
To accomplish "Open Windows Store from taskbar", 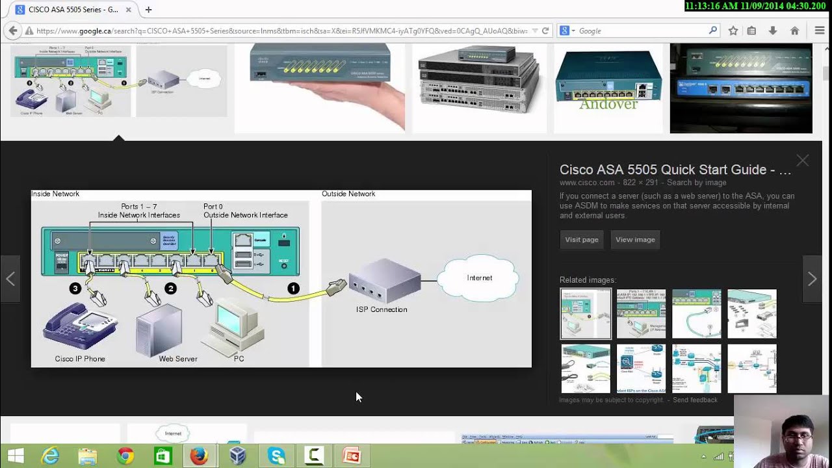I will tap(162, 456).
